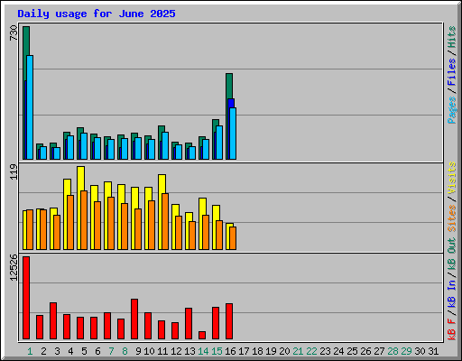The height and width of the screenshot is (361, 462).
Task: Click the Visits legend label
Action: coord(452,178)
